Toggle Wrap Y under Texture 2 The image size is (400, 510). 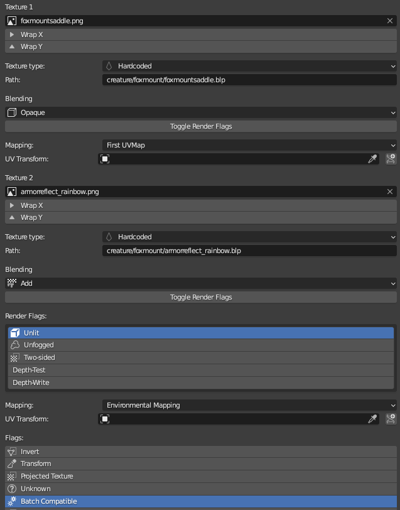[201, 217]
